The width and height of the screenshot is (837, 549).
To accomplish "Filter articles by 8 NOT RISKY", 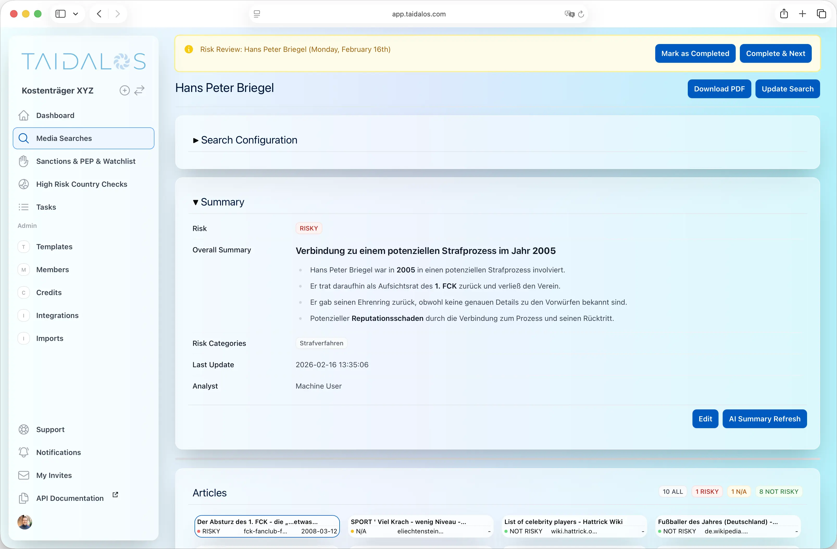I will click(779, 492).
